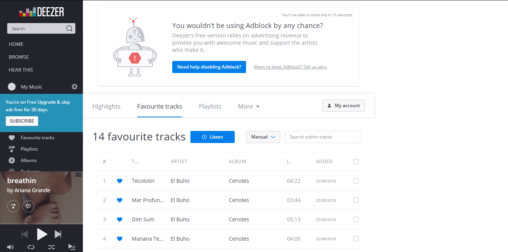Image resolution: width=508 pixels, height=252 pixels.
Task: Open the Playlists tab
Action: coord(210,106)
